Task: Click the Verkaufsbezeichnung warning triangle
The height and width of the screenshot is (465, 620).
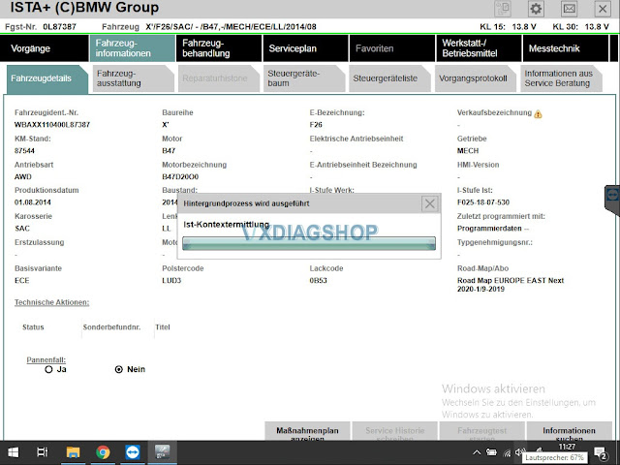Action: point(539,114)
